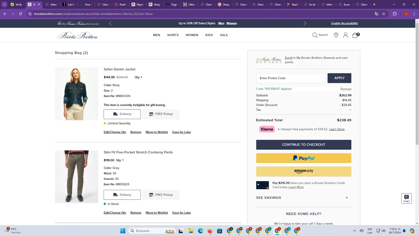Open Men sale link in banner

coord(221,23)
